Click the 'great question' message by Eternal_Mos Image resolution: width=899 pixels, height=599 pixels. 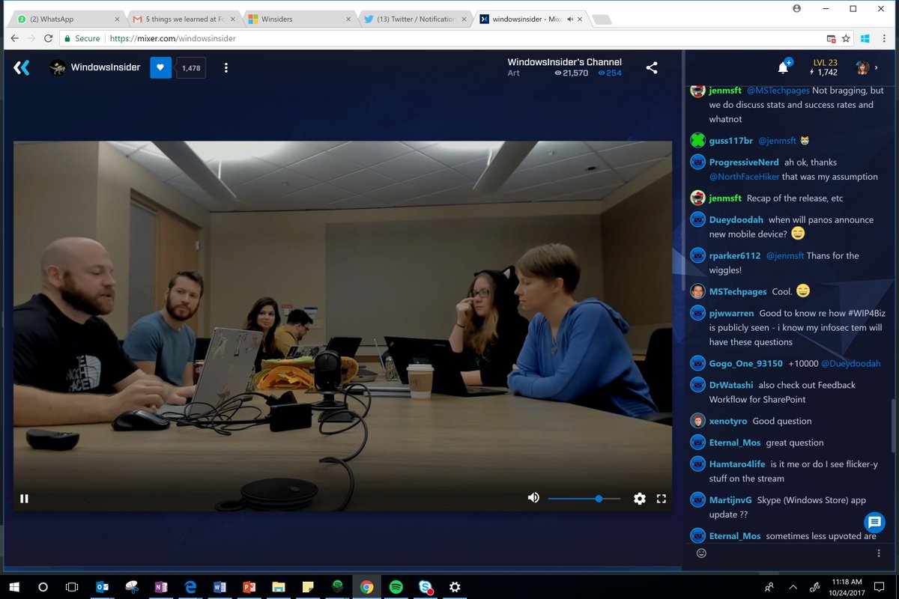(x=794, y=443)
